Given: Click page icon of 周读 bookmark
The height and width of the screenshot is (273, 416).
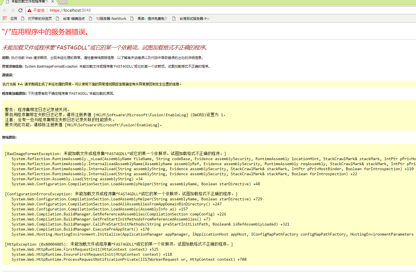Looking at the screenshot, I should coord(132,18).
